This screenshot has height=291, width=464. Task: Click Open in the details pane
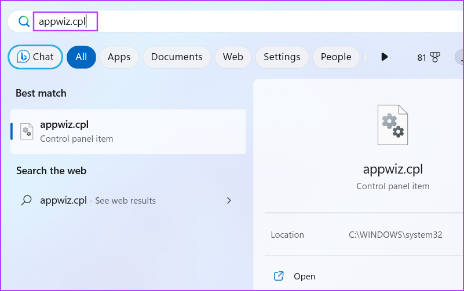304,277
